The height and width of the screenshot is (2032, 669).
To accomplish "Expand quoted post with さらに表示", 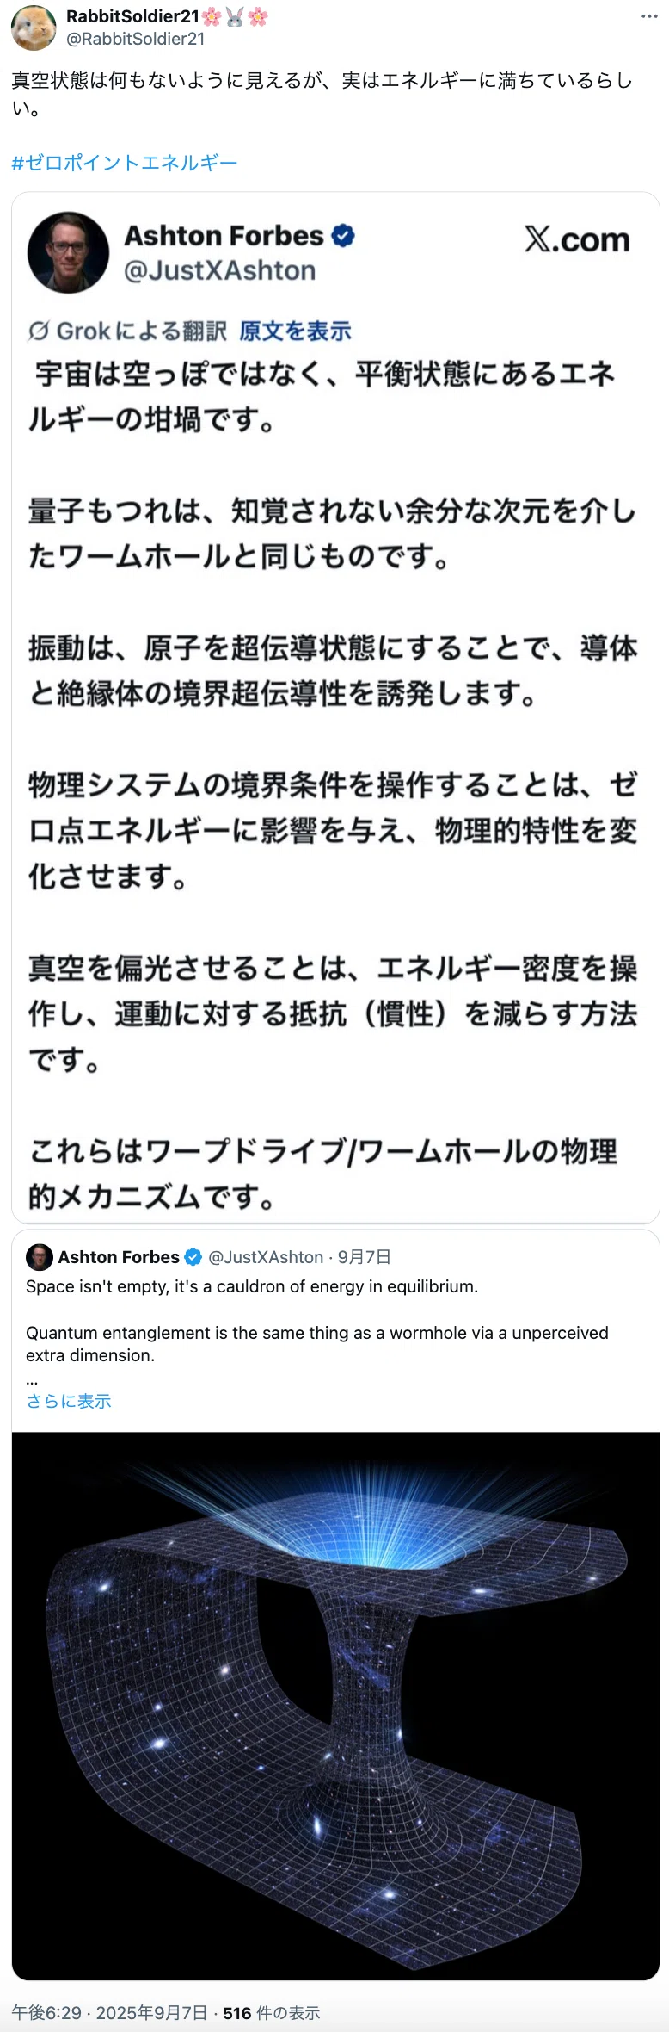I will (x=69, y=1401).
